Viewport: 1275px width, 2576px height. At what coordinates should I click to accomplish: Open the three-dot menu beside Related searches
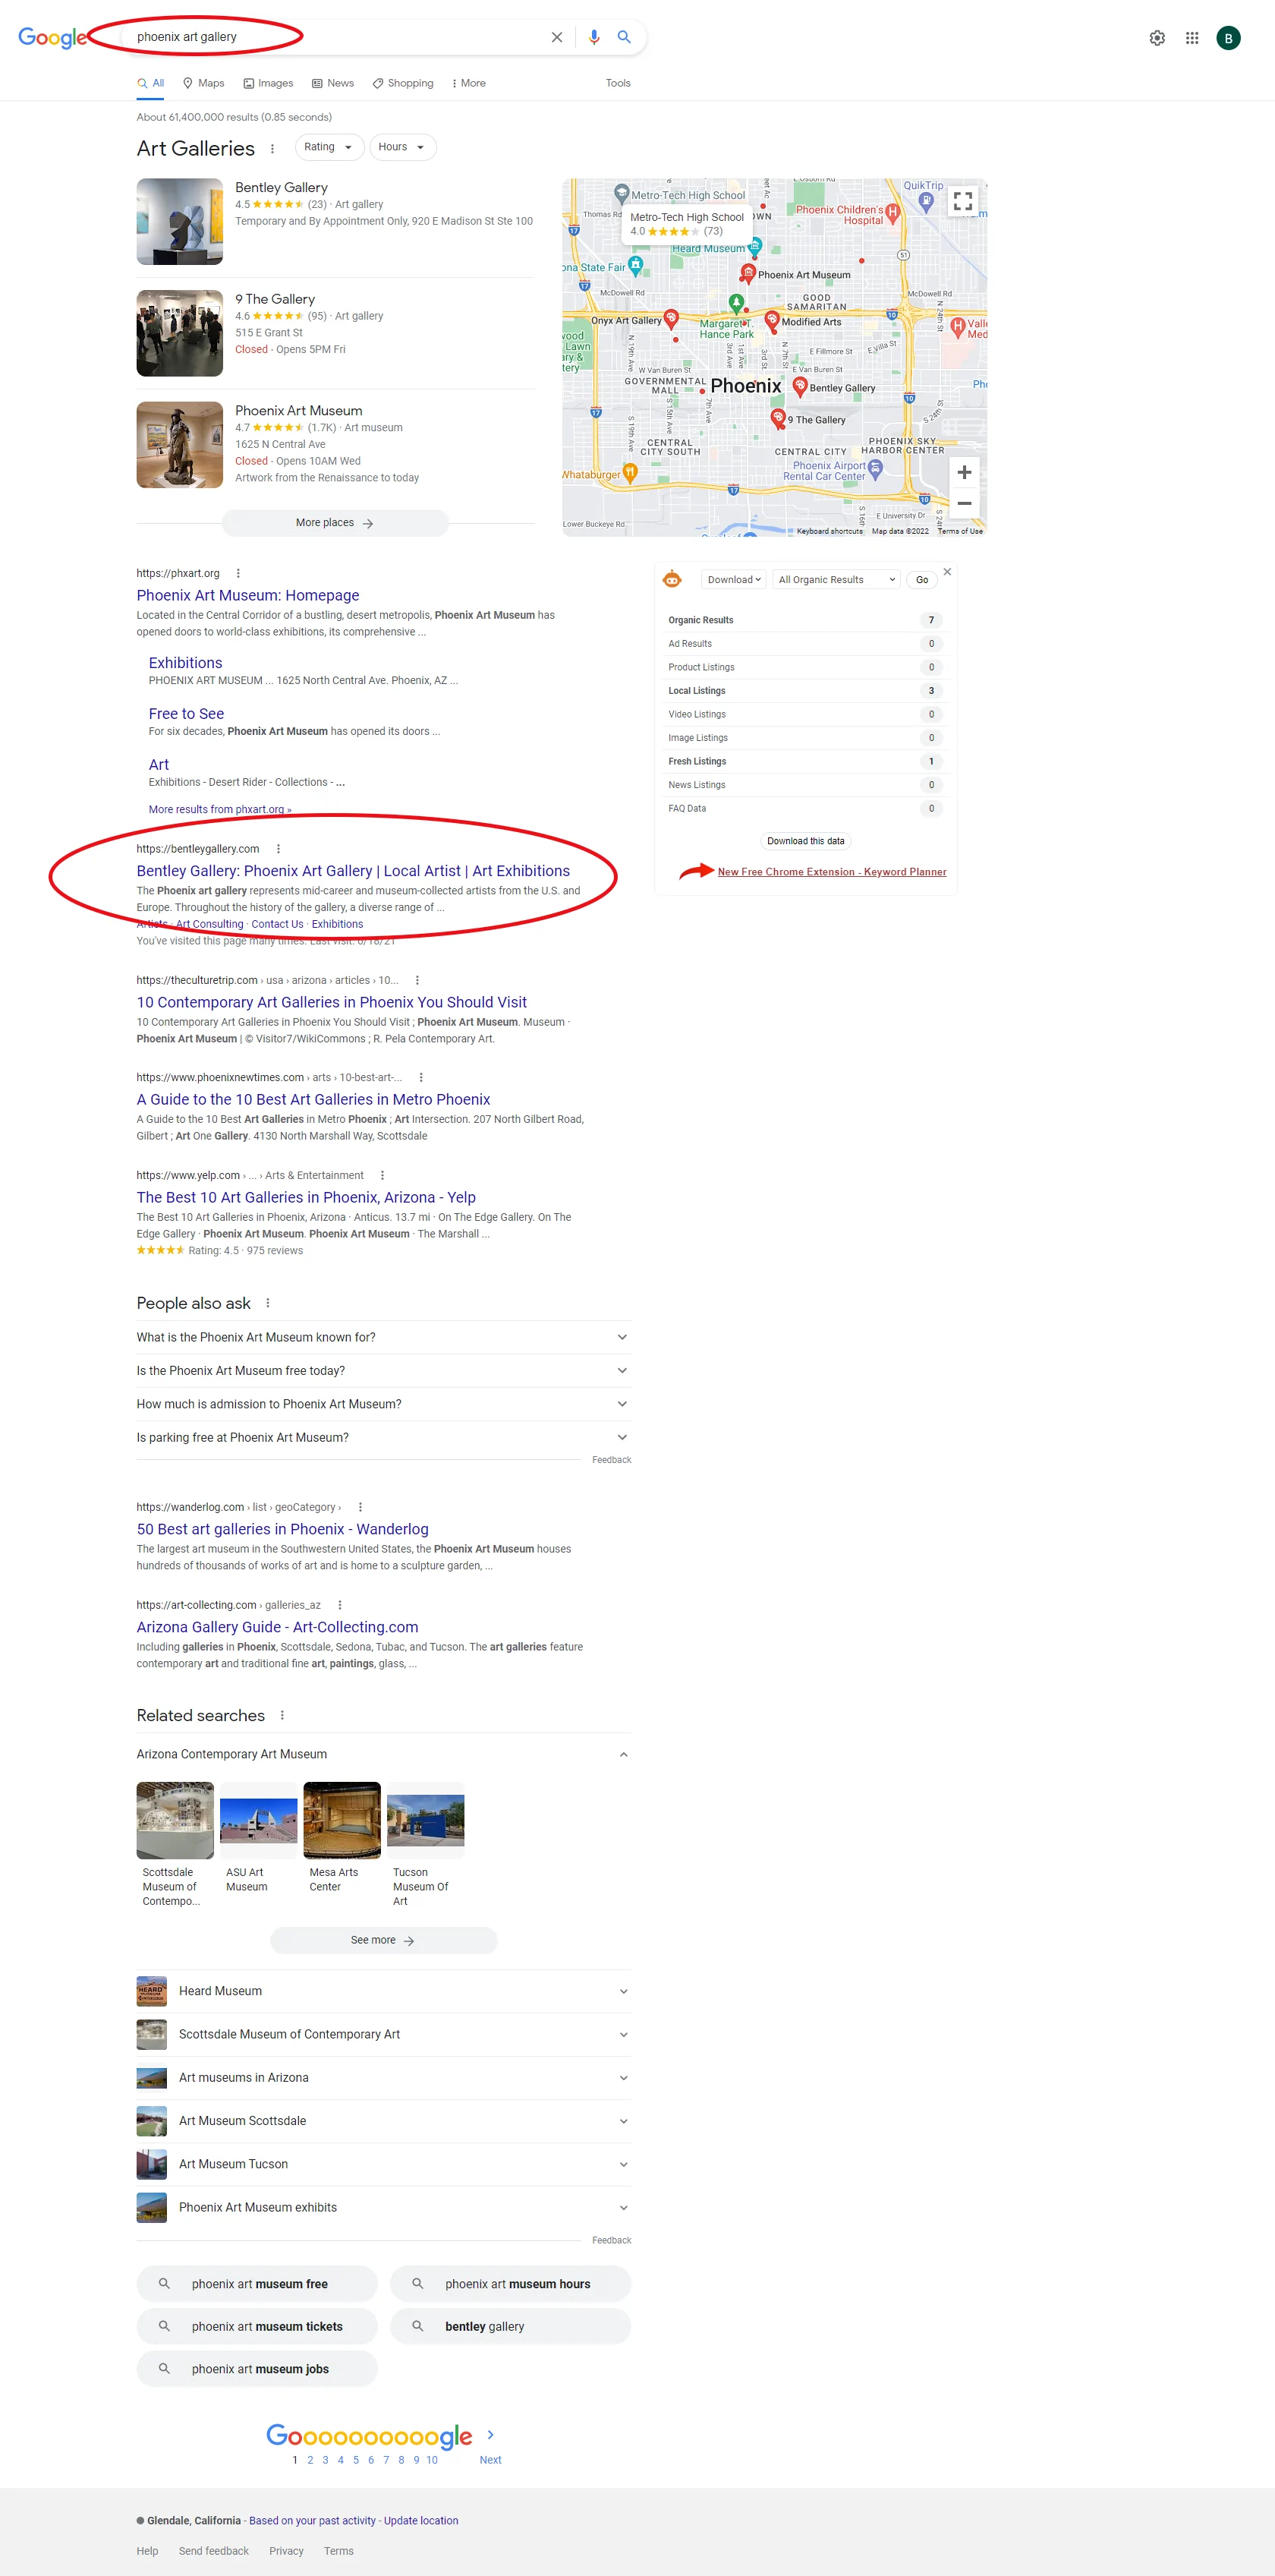coord(282,1715)
